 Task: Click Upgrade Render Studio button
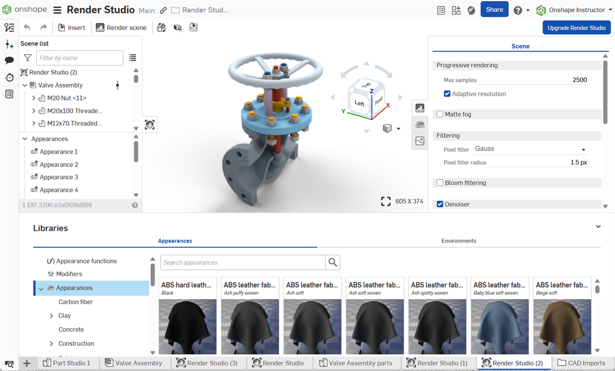coord(577,28)
